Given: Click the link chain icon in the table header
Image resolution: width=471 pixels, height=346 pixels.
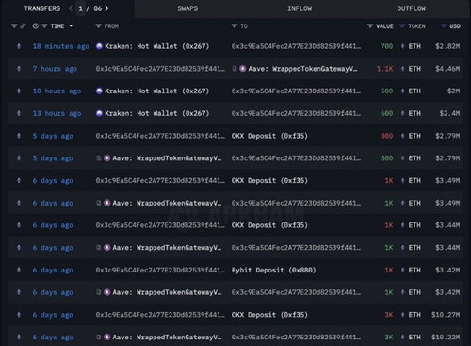Looking at the screenshot, I should [23, 26].
